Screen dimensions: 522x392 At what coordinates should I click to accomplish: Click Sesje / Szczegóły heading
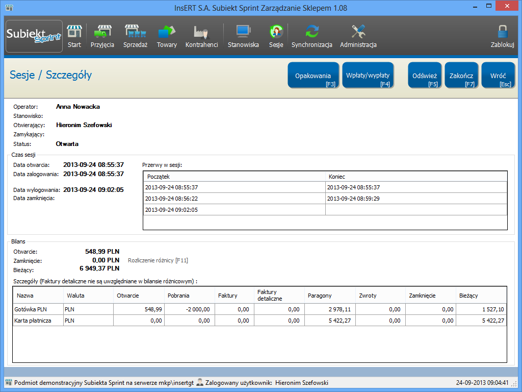pos(50,75)
